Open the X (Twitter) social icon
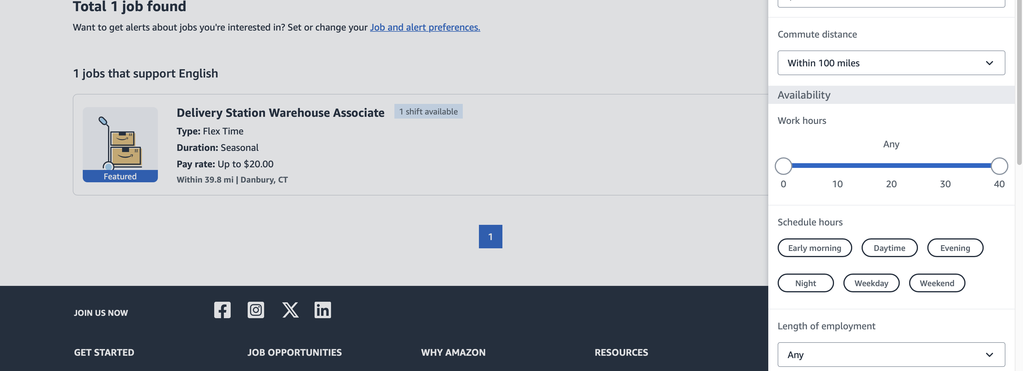This screenshot has height=371, width=1023. (290, 310)
